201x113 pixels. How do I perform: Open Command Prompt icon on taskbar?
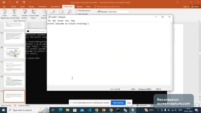click(x=118, y=110)
